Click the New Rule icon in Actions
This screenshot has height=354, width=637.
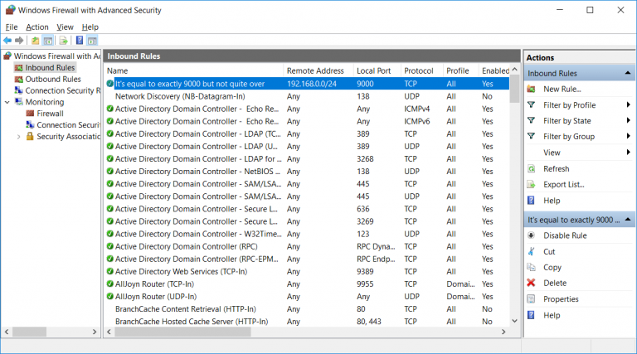[x=531, y=89]
